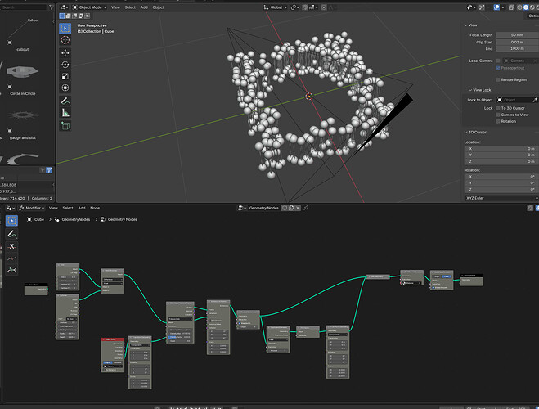The image size is (539, 409).
Task: Open the node editor Add menu
Action: (x=82, y=208)
